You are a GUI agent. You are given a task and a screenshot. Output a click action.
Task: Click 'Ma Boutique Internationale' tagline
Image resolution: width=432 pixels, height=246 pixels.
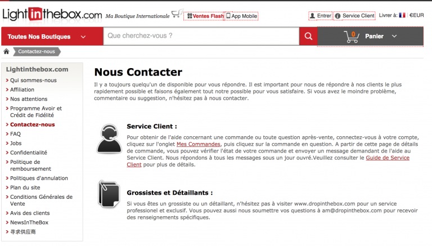pos(137,16)
